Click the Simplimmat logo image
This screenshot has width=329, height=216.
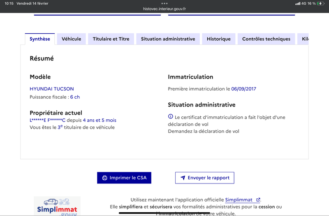tap(57, 206)
